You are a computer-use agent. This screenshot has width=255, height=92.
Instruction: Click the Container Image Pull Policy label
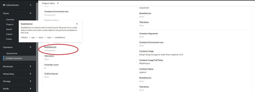pyautogui.click(x=151, y=60)
